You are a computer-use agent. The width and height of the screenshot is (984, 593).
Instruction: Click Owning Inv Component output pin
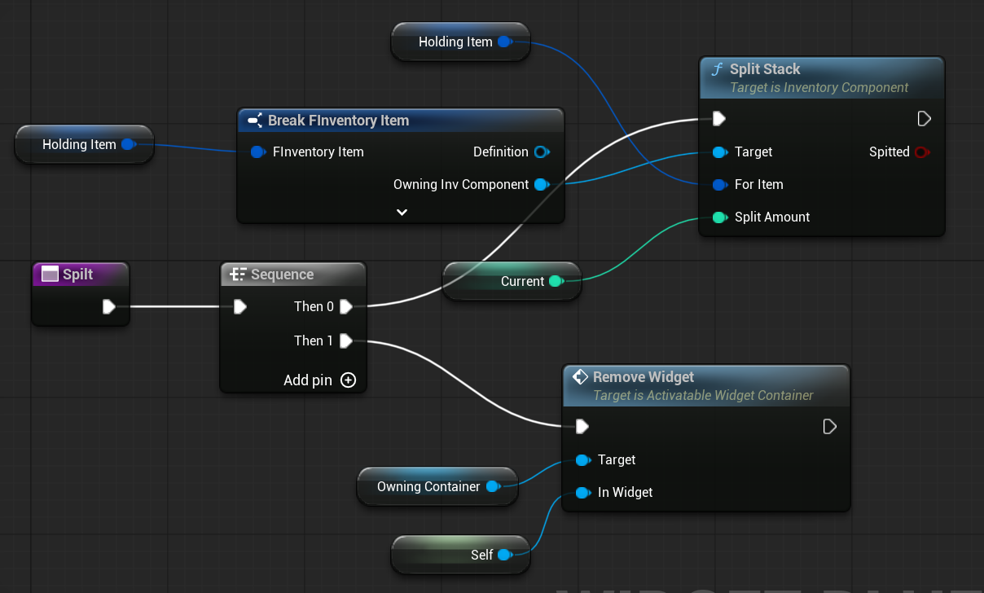[x=541, y=184]
